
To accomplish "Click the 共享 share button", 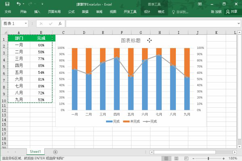I will [232, 12].
